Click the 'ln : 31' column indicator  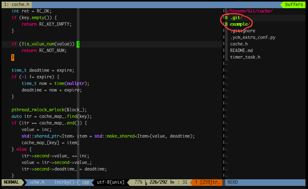coord(179,182)
